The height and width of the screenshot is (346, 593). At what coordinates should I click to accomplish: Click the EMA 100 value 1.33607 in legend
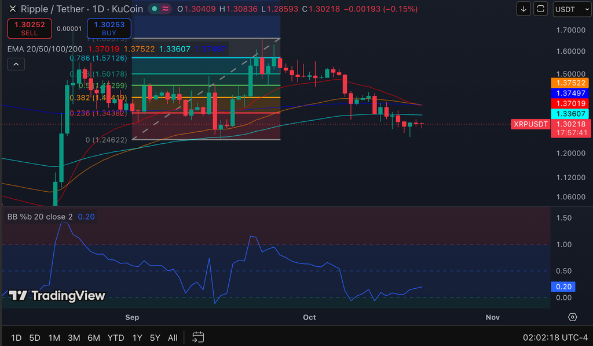pyautogui.click(x=175, y=49)
